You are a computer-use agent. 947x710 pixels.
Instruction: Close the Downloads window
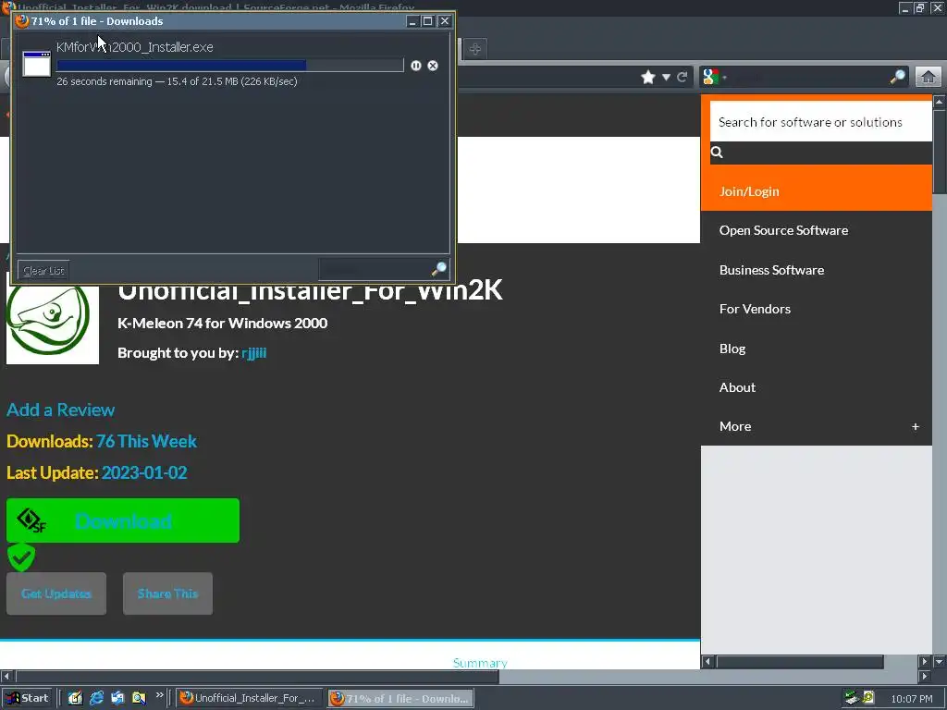(x=445, y=21)
